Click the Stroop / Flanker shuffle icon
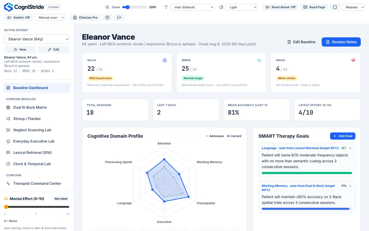 pyautogui.click(x=8, y=119)
